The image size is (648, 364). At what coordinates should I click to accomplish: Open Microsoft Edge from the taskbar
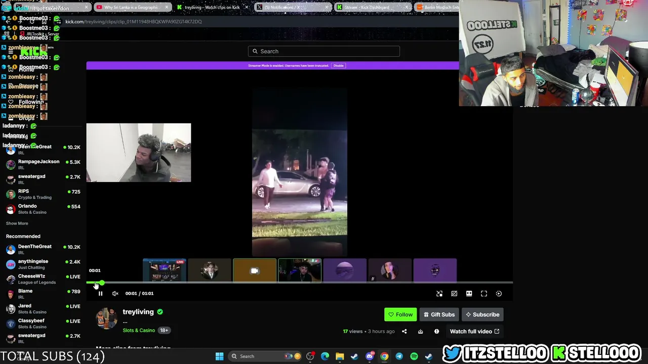click(325, 356)
